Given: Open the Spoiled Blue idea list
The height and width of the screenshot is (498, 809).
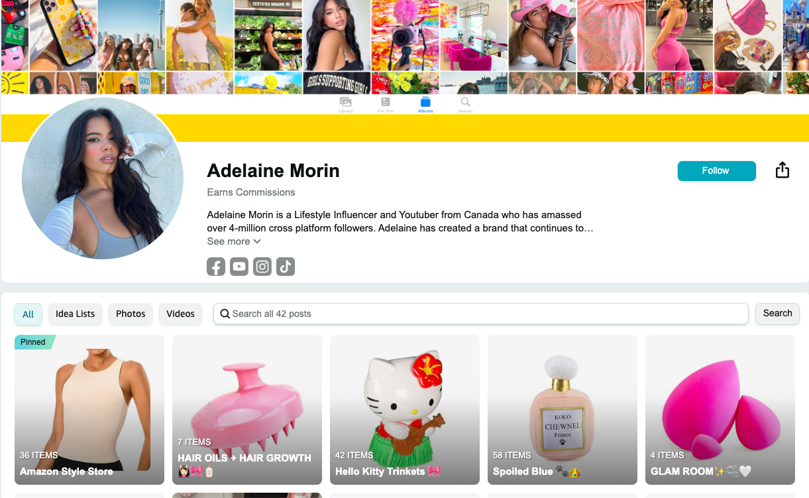Looking at the screenshot, I should (x=563, y=410).
